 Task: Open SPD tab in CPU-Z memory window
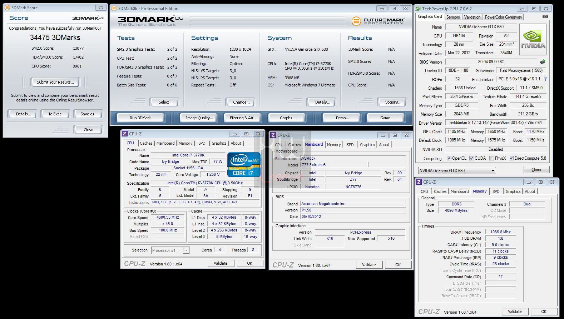pos(496,191)
